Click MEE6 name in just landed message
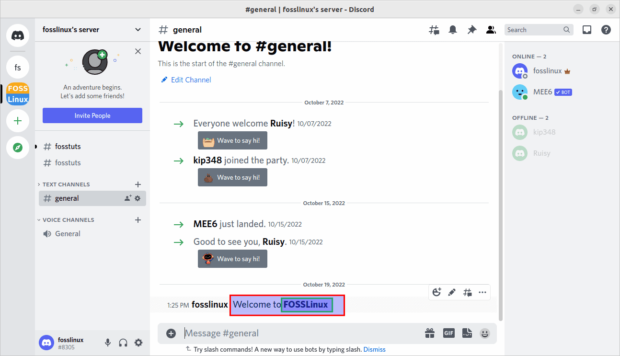 (205, 224)
